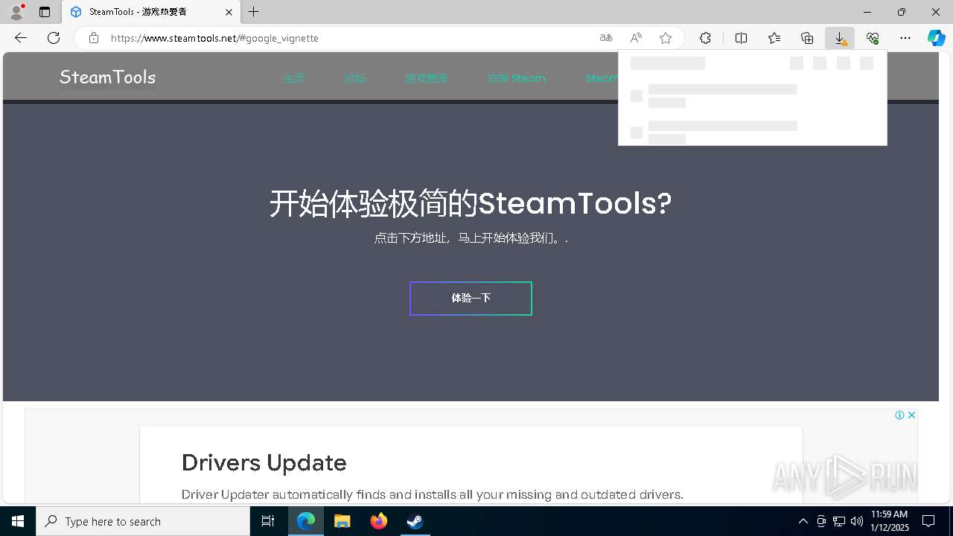Open Steam from the taskbar

pos(415,521)
